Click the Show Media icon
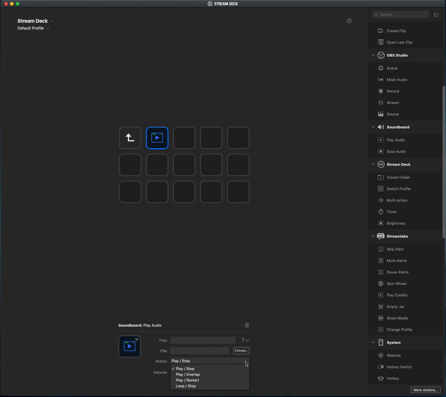The height and width of the screenshot is (397, 446). [x=381, y=318]
